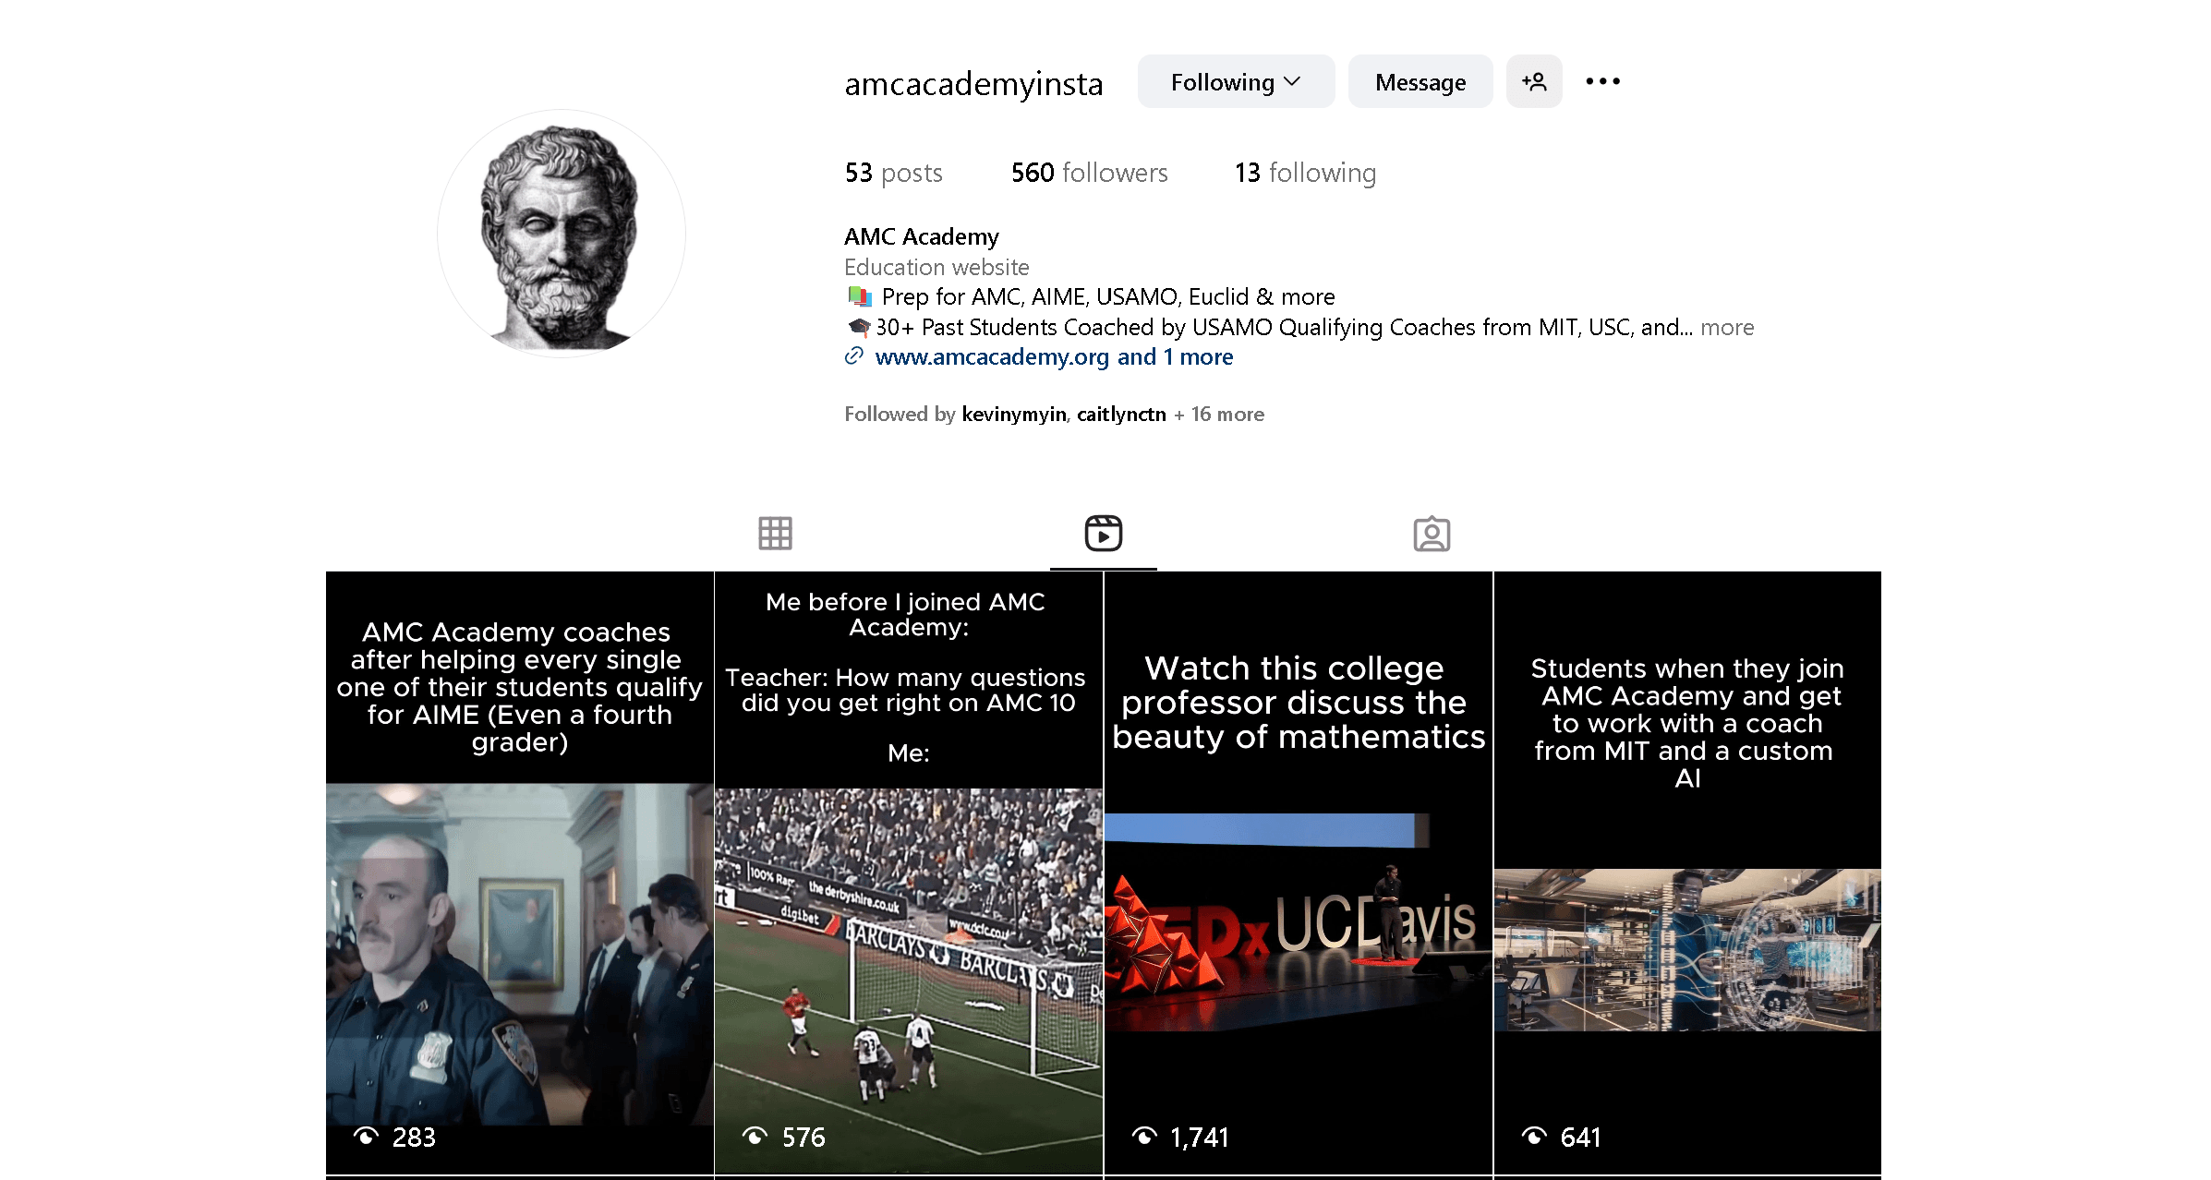Image resolution: width=2211 pixels, height=1180 pixels.
Task: Open the Tagged photos tab icon
Action: click(1432, 534)
